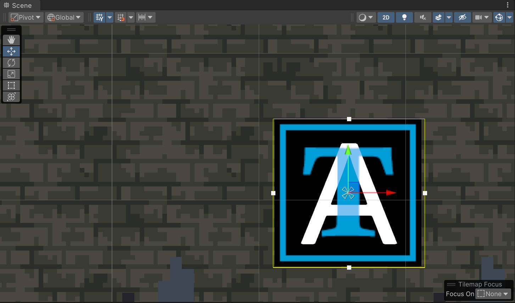Open the scene camera dropdown arrow
Screen dimensions: 515x303
point(487,17)
